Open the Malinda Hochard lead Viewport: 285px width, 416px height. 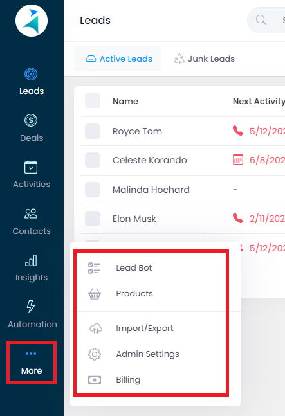(151, 190)
